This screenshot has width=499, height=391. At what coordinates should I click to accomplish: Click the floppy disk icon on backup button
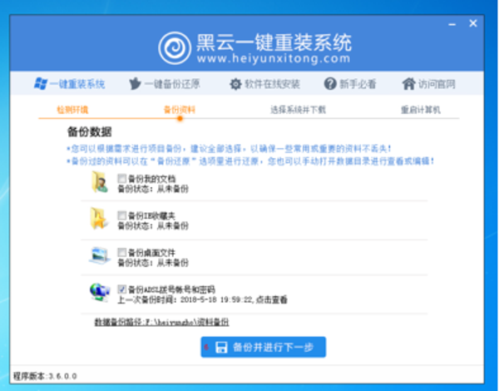(221, 347)
